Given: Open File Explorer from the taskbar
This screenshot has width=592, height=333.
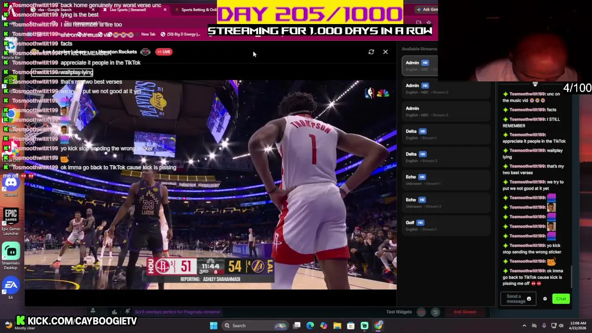Looking at the screenshot, I should pyautogui.click(x=337, y=326).
